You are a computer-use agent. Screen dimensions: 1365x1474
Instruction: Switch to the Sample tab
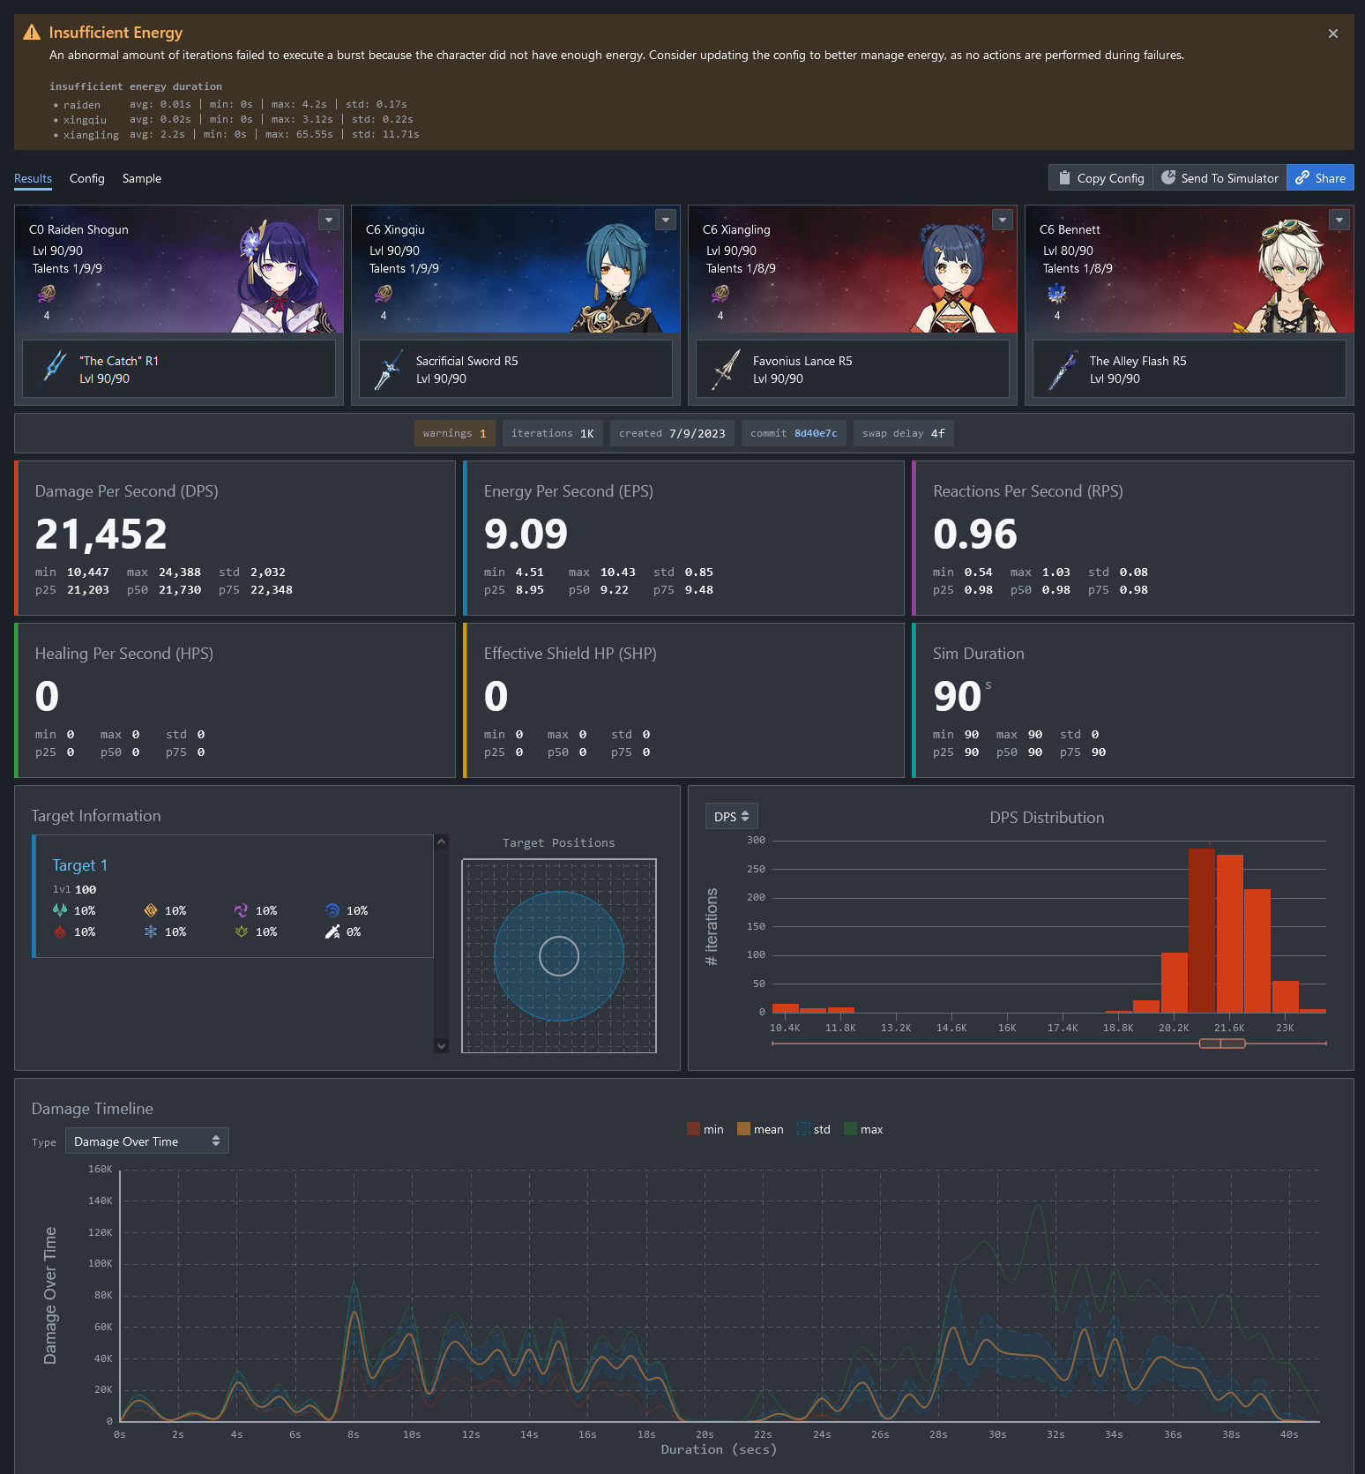click(141, 178)
